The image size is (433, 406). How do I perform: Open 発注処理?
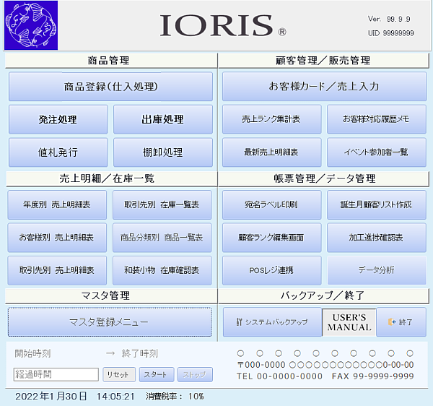[58, 119]
